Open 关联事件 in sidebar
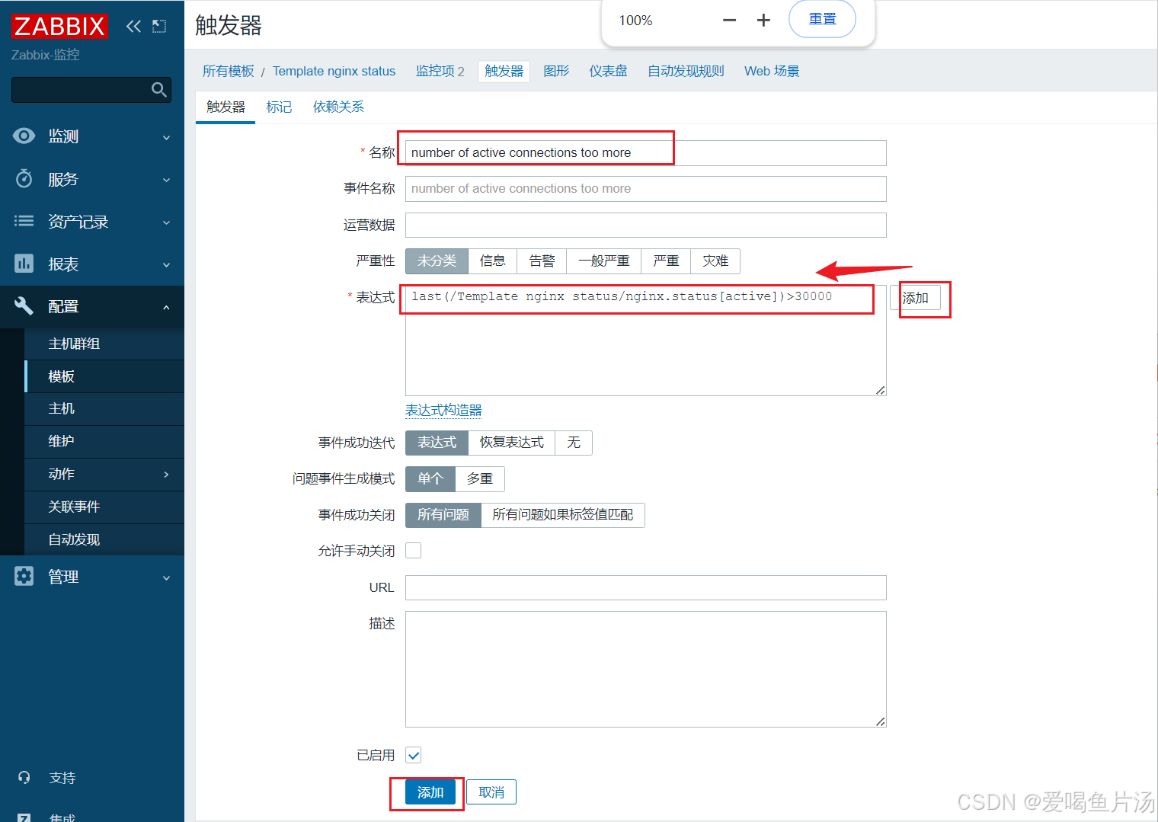 point(104,507)
